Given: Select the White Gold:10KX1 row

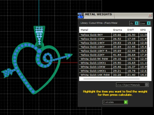Looking at the screenshot, I should point(113,63).
